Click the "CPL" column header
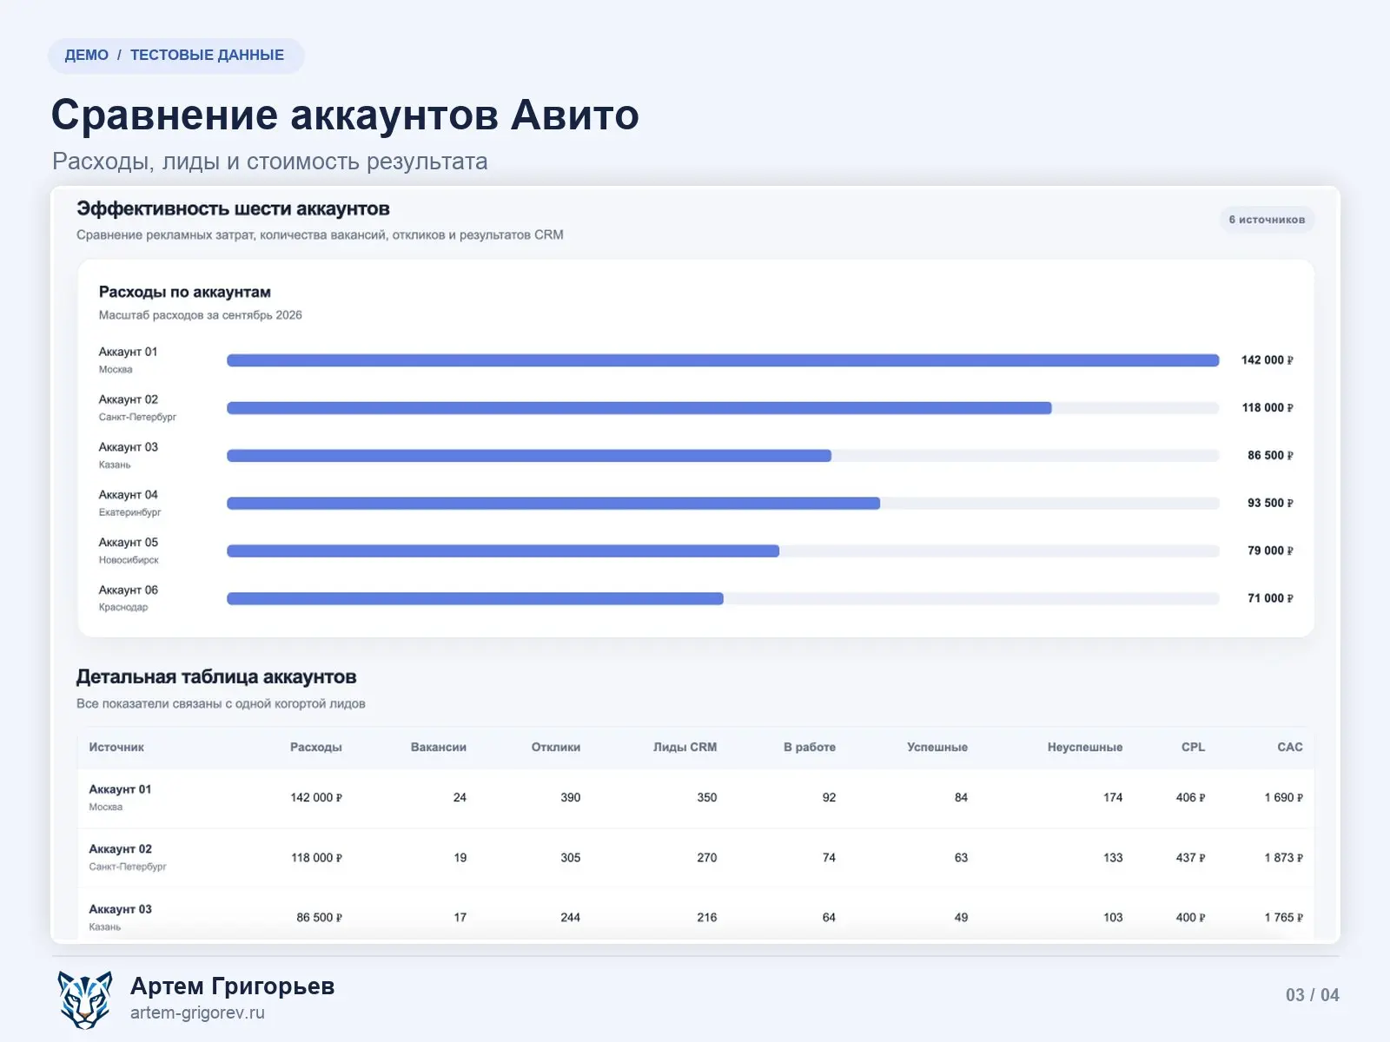The height and width of the screenshot is (1042, 1390). [1194, 747]
